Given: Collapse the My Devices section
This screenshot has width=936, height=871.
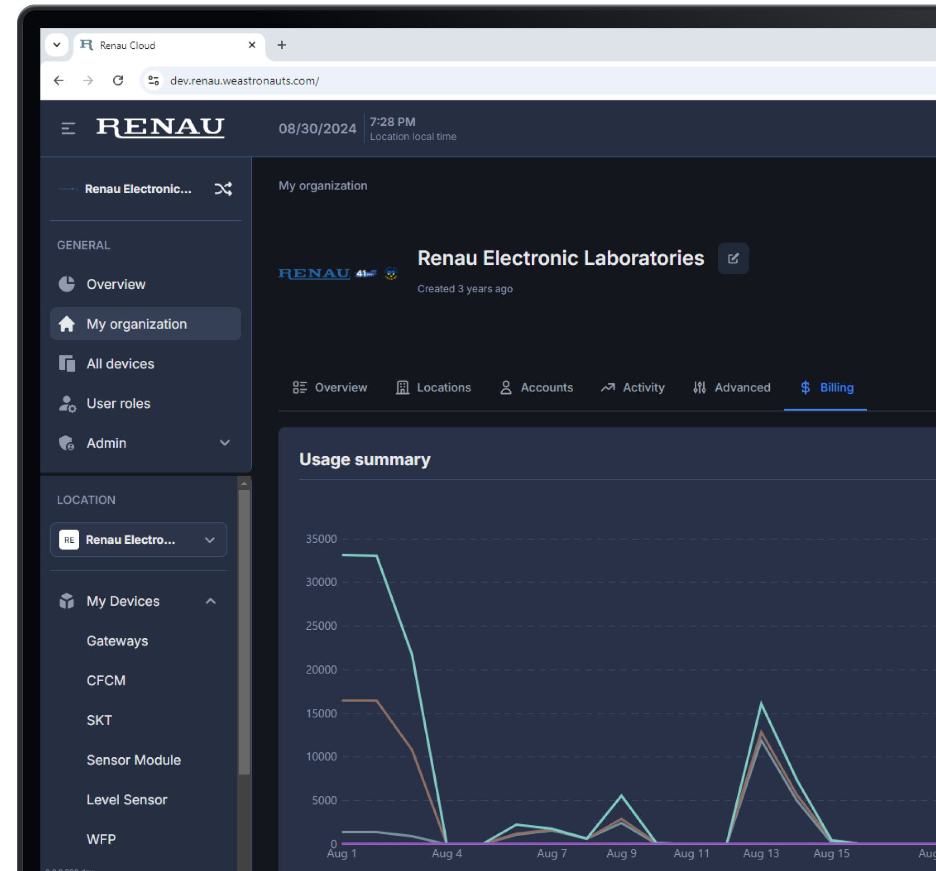Looking at the screenshot, I should pyautogui.click(x=210, y=601).
